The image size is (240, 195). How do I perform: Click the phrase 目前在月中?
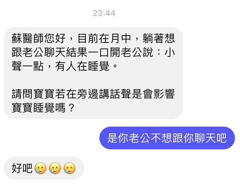104,38
